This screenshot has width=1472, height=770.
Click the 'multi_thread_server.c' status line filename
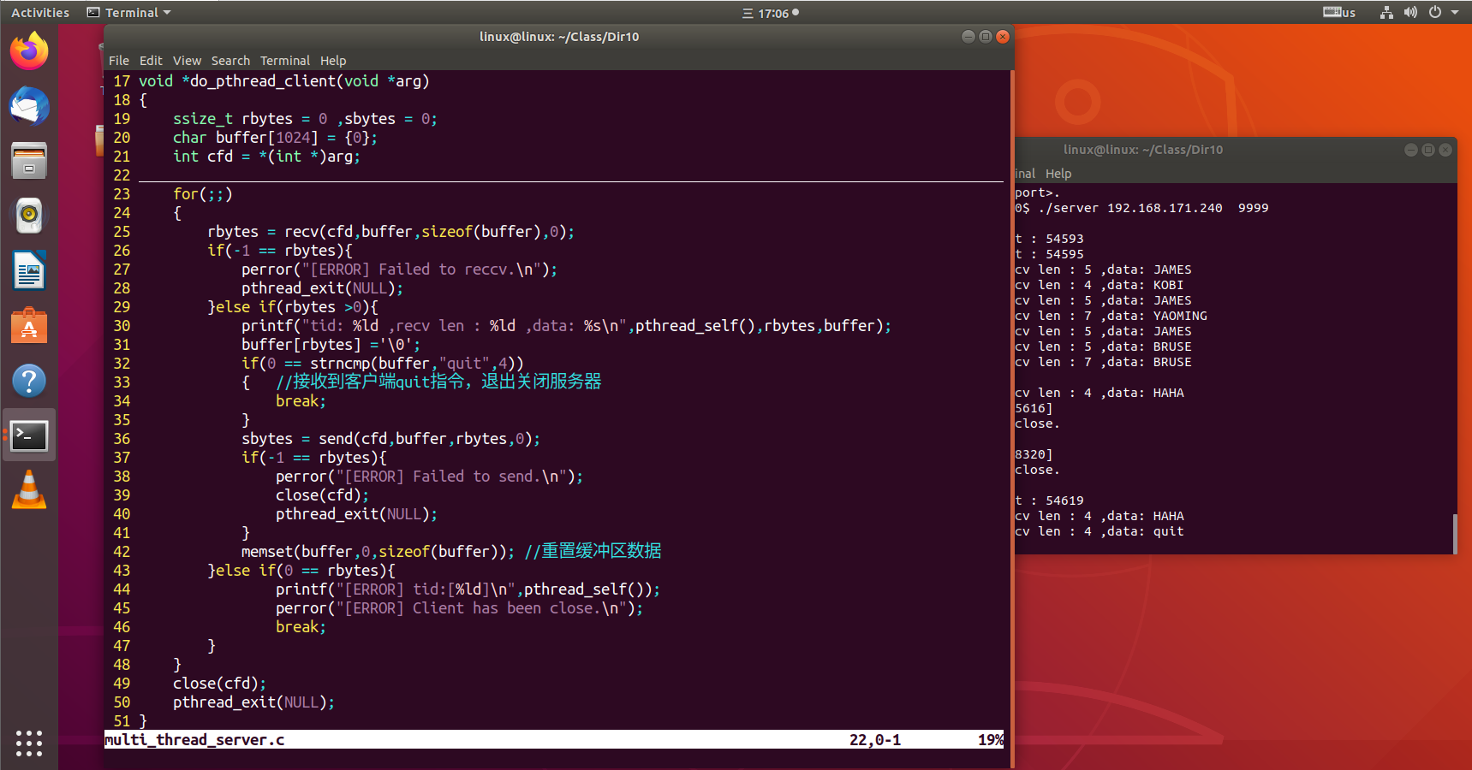194,740
